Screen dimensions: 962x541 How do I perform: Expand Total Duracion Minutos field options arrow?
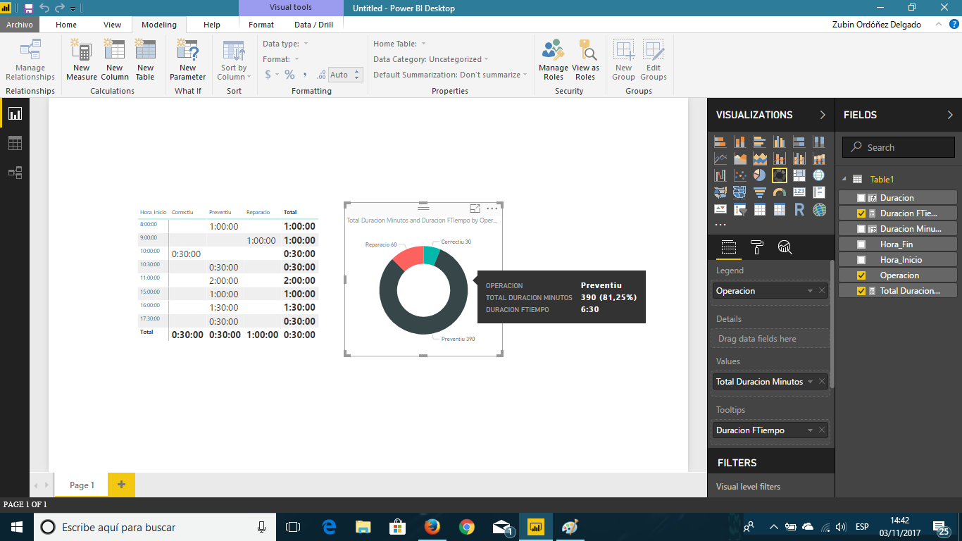(811, 382)
